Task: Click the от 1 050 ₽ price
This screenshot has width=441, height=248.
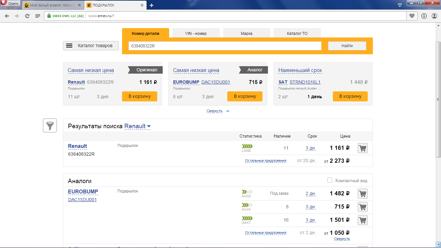Action: (x=337, y=233)
